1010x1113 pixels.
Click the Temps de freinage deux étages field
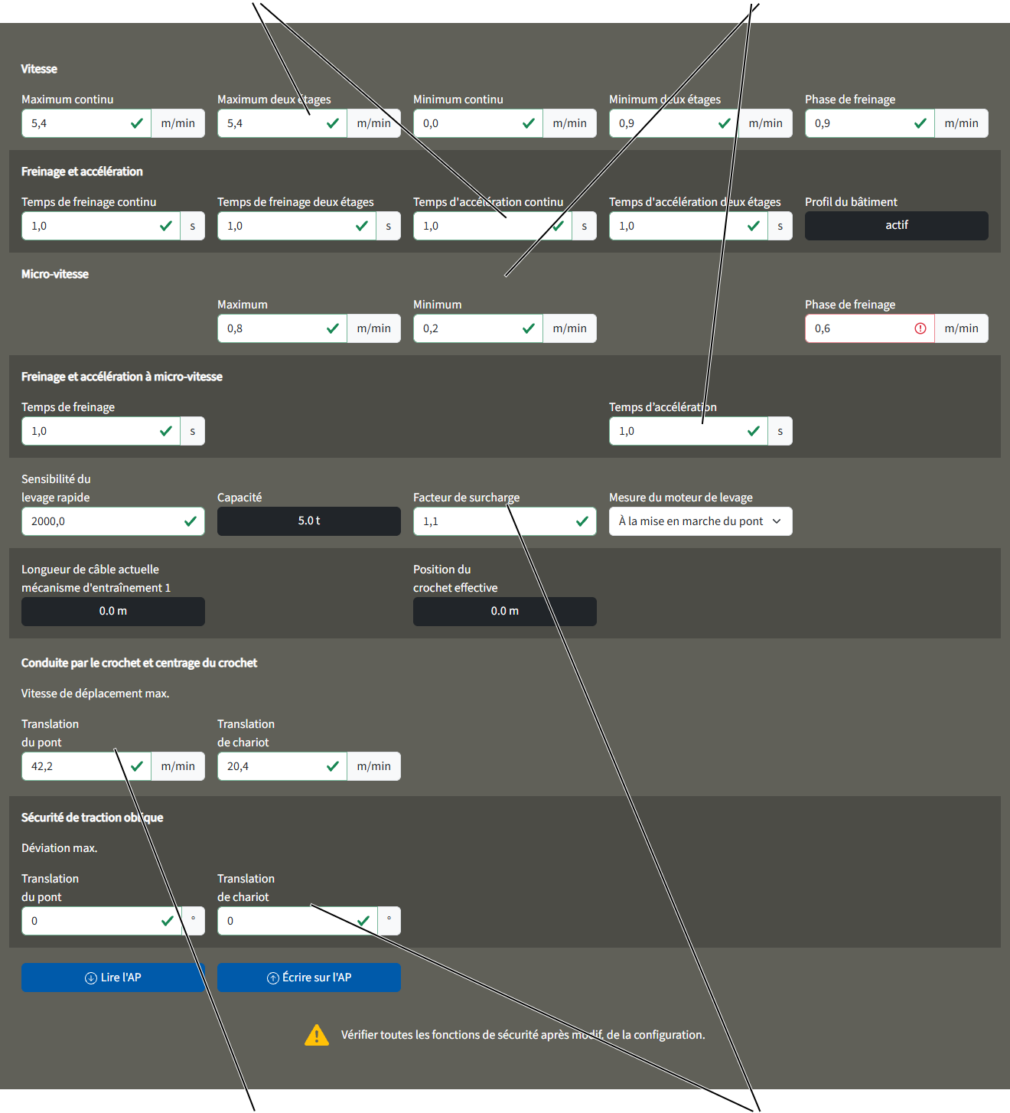[x=297, y=226]
